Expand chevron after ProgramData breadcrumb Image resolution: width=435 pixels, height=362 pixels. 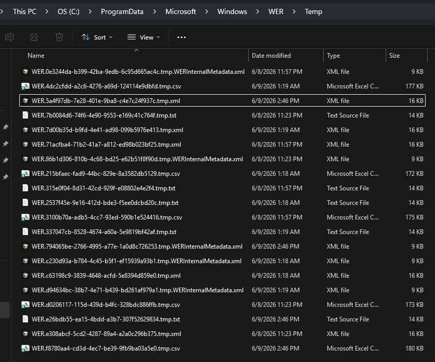click(155, 11)
